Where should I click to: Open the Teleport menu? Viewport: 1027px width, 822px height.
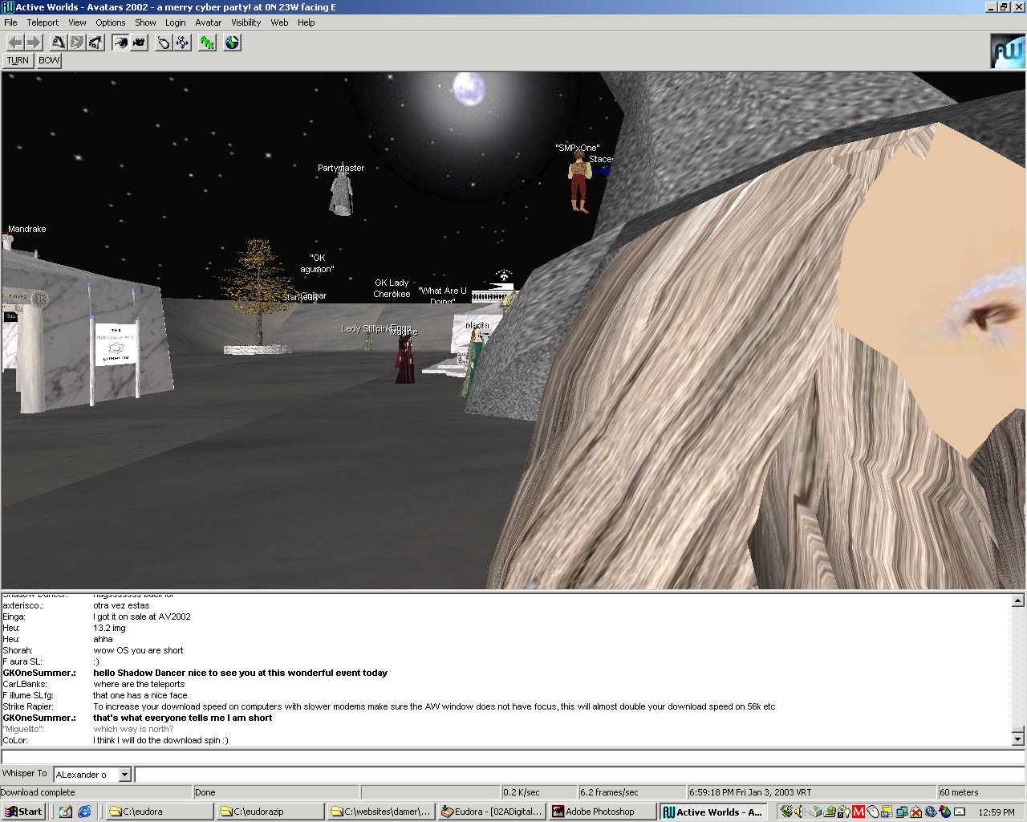point(43,22)
